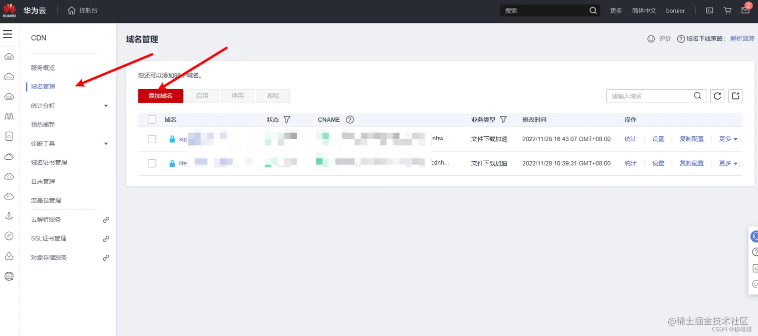Click the lock icon of the sg domain
The height and width of the screenshot is (336, 758).
coord(172,139)
